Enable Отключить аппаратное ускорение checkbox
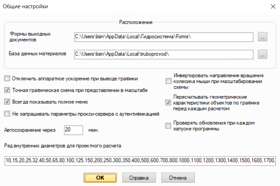 pos(7,78)
